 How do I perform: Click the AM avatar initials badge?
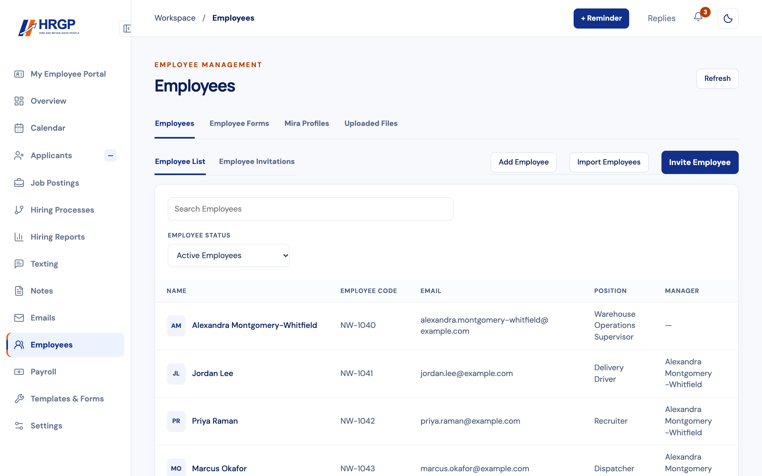point(176,326)
